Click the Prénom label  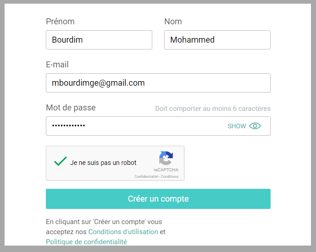click(60, 22)
